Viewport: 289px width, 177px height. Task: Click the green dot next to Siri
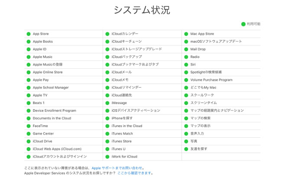(x=186, y=64)
